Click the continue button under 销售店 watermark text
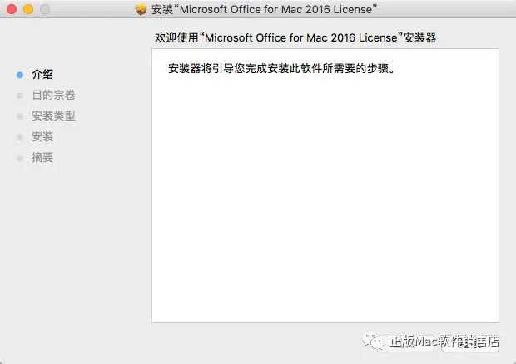This screenshot has width=516, height=364. 470,343
